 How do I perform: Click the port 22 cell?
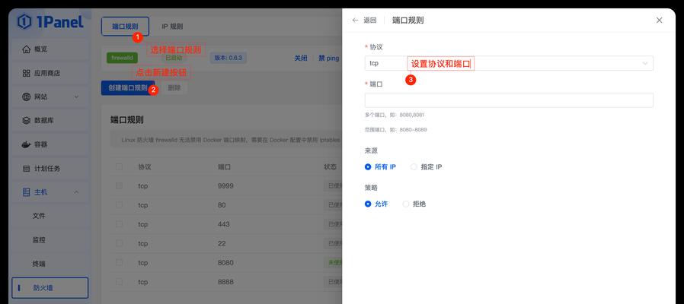(222, 243)
